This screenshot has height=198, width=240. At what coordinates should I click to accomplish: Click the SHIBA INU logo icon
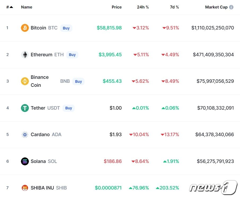pyautogui.click(x=25, y=188)
